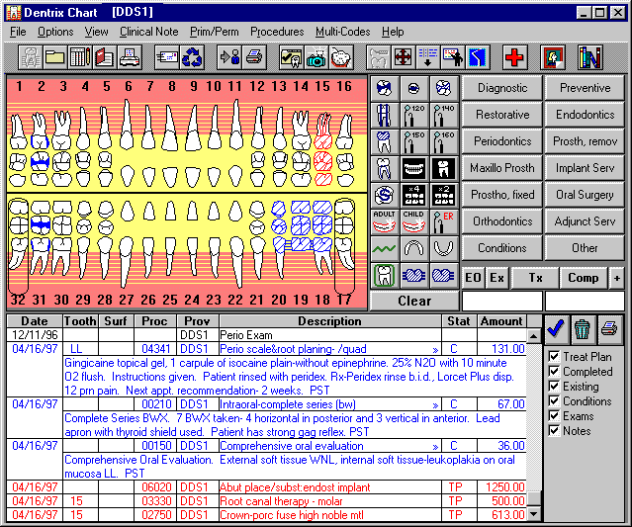Click the books library toolbar icon
The image size is (632, 527).
click(x=589, y=57)
